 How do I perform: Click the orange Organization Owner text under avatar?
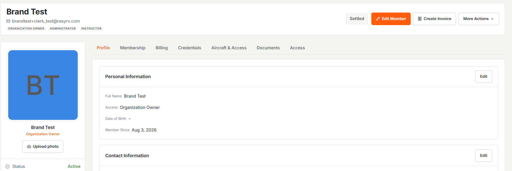[43, 134]
